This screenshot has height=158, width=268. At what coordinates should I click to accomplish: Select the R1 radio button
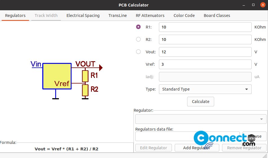138,27
